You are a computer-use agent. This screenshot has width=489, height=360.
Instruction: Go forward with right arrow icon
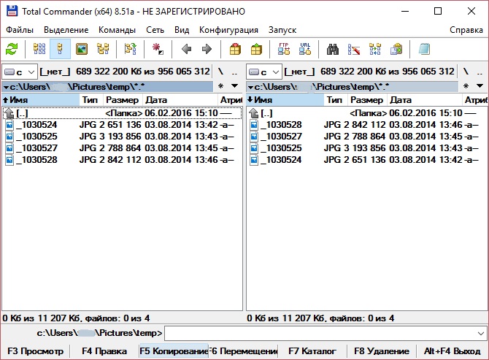[x=207, y=49]
